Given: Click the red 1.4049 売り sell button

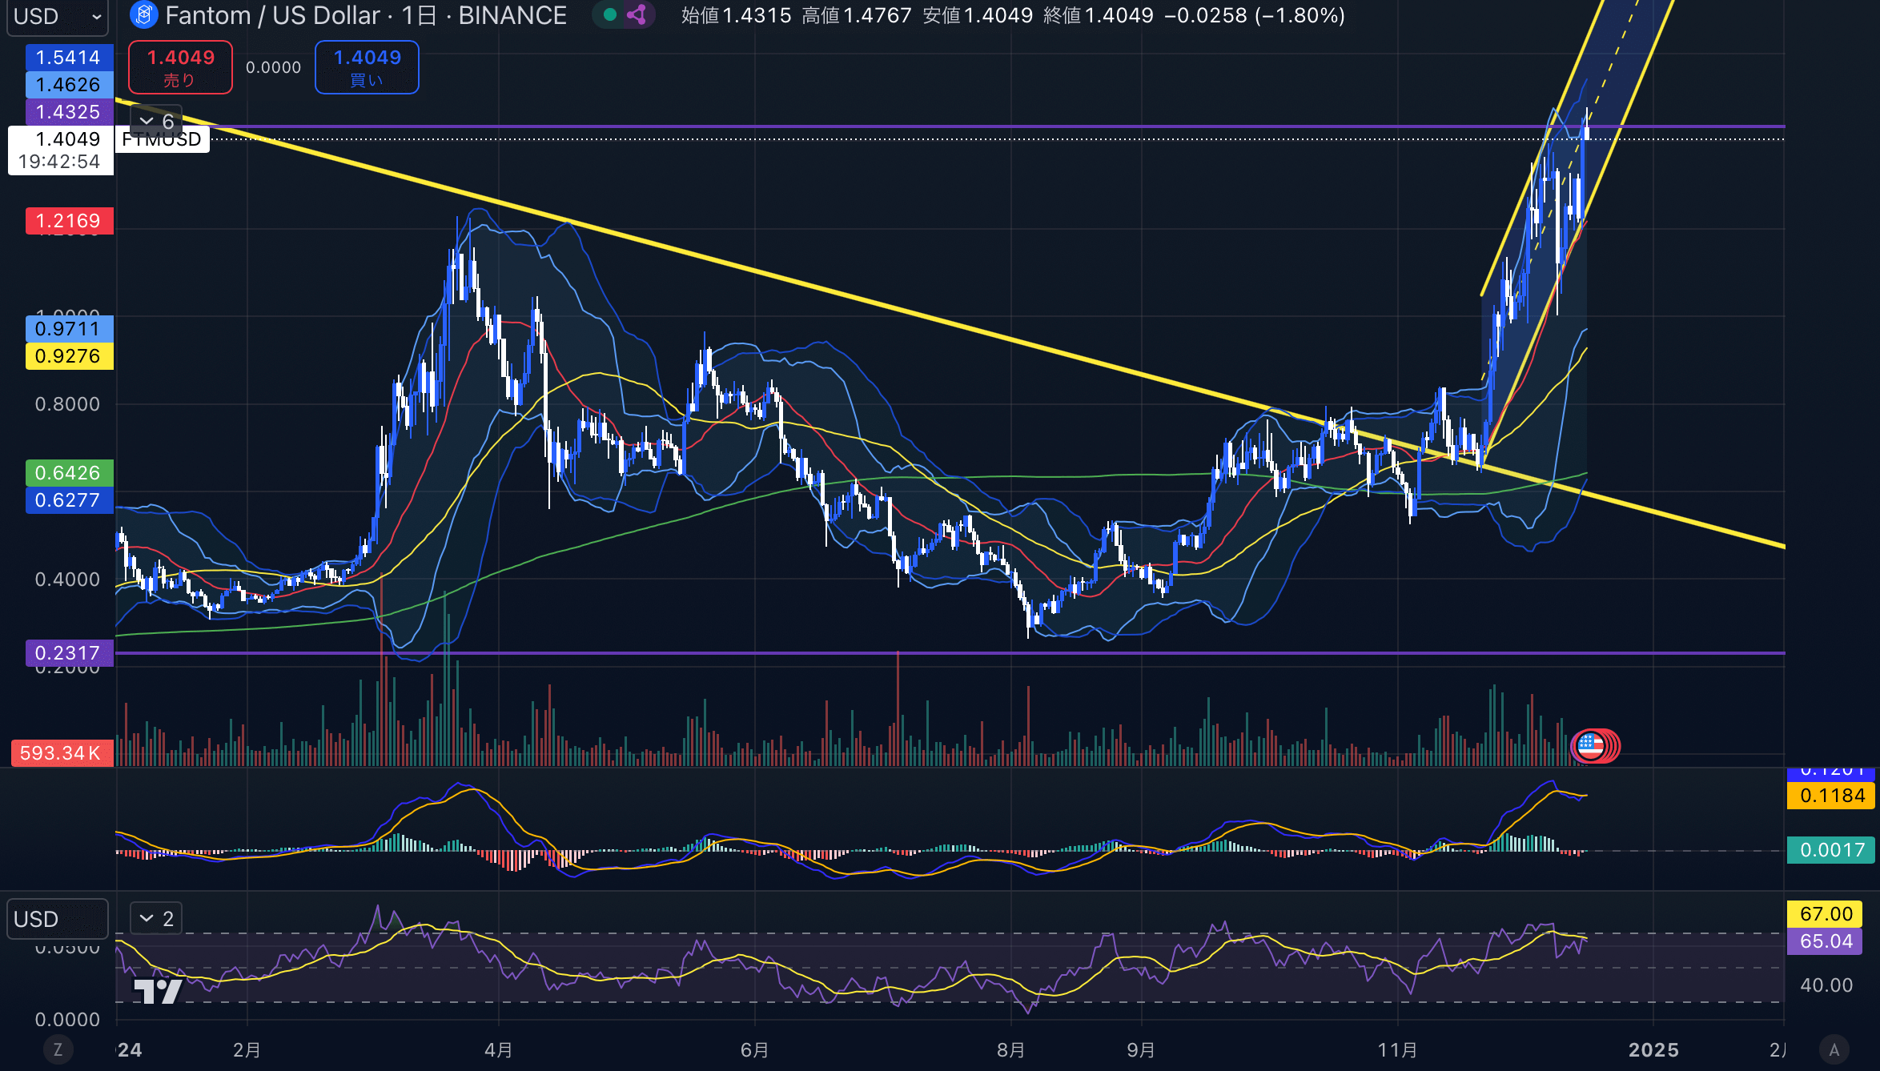Looking at the screenshot, I should [181, 67].
